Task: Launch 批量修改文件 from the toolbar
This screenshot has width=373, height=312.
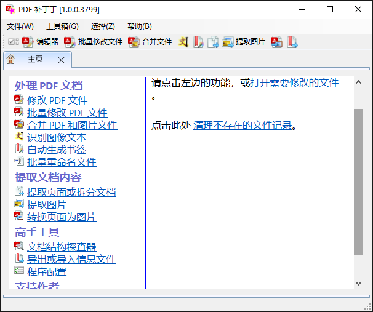Action: [94, 42]
